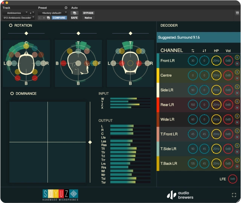Click the Dominance vertical slider handle

90,142
